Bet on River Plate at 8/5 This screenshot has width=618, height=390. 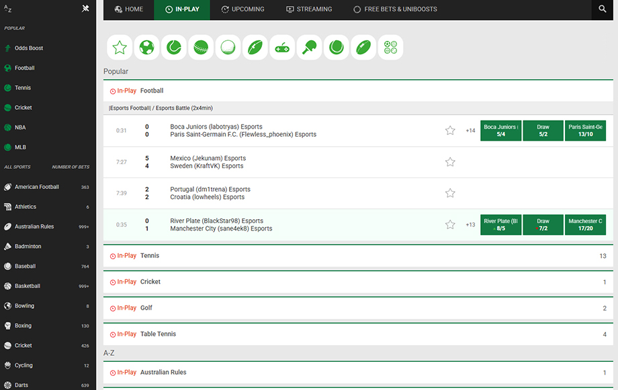point(501,225)
